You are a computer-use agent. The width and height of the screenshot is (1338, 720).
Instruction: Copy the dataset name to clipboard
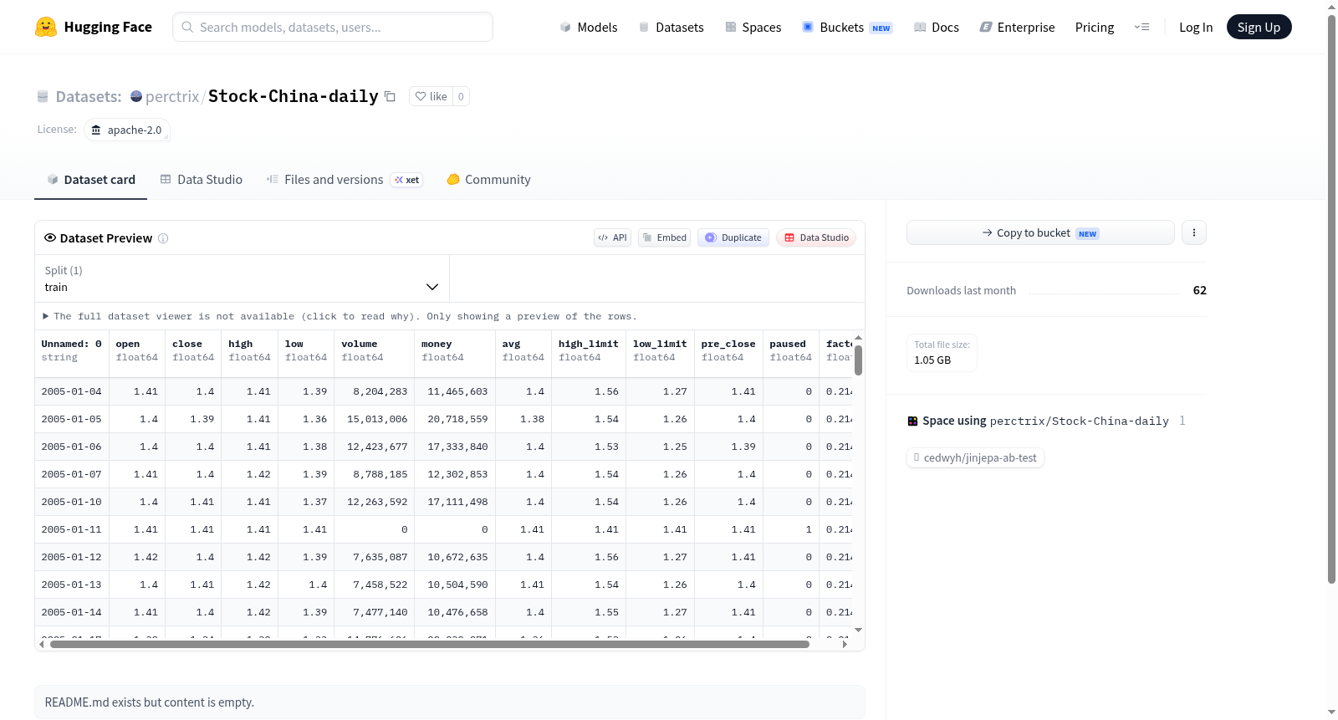(x=390, y=96)
